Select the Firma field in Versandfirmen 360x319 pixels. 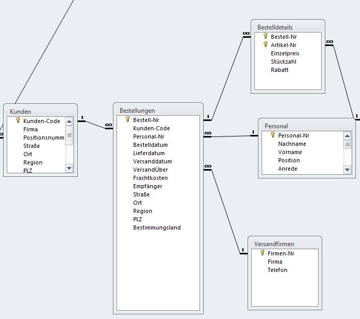click(275, 262)
